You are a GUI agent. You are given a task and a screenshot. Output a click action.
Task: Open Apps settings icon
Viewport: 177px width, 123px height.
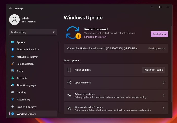coord(13,71)
